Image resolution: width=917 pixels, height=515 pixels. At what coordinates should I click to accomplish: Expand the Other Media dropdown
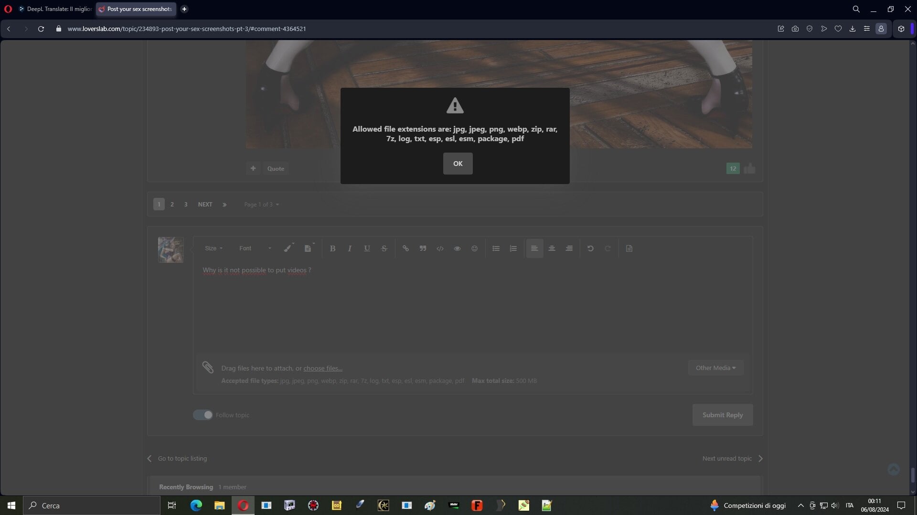[x=715, y=368]
